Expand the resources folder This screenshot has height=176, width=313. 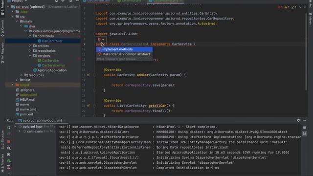tap(21, 75)
